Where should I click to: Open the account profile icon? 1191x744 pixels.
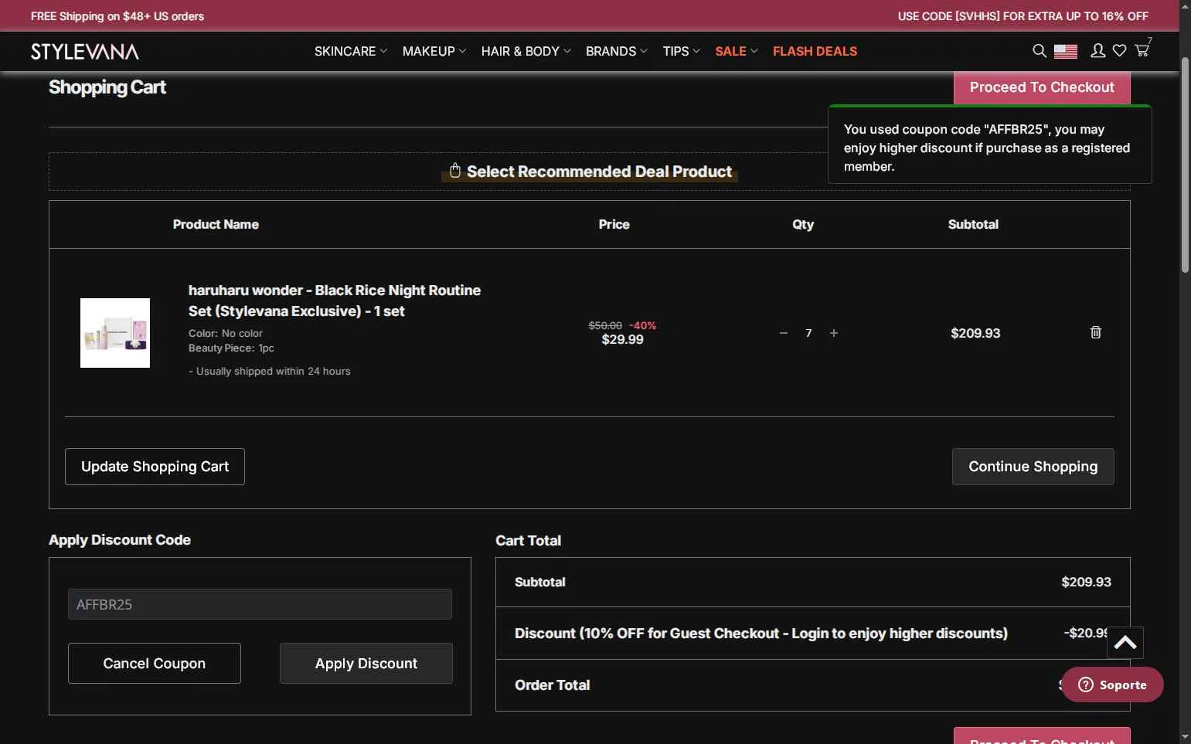pos(1097,51)
